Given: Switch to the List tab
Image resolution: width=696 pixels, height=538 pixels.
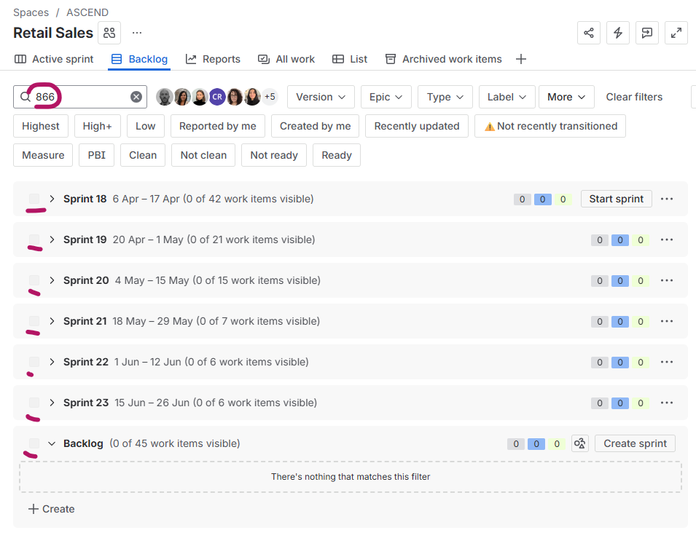Looking at the screenshot, I should (x=350, y=59).
